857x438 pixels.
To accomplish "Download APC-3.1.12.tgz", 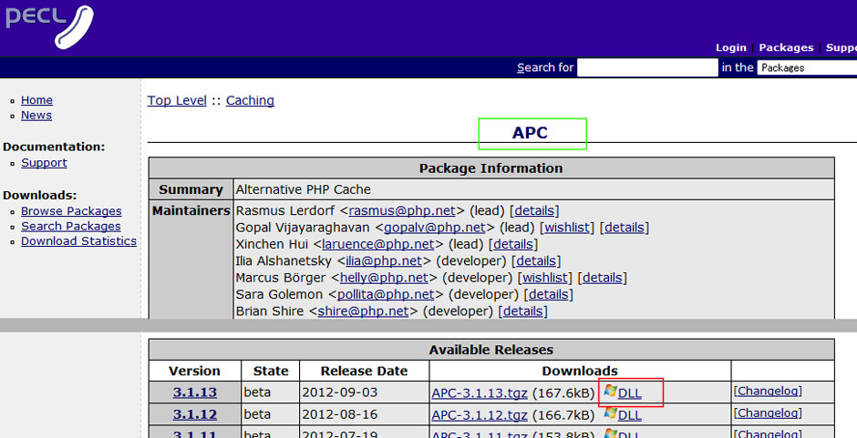I will click(480, 415).
